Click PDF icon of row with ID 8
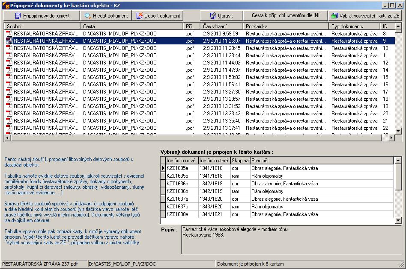The image size is (406, 269). (9, 34)
